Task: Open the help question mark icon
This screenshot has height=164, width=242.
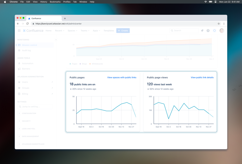Action: point(208,30)
